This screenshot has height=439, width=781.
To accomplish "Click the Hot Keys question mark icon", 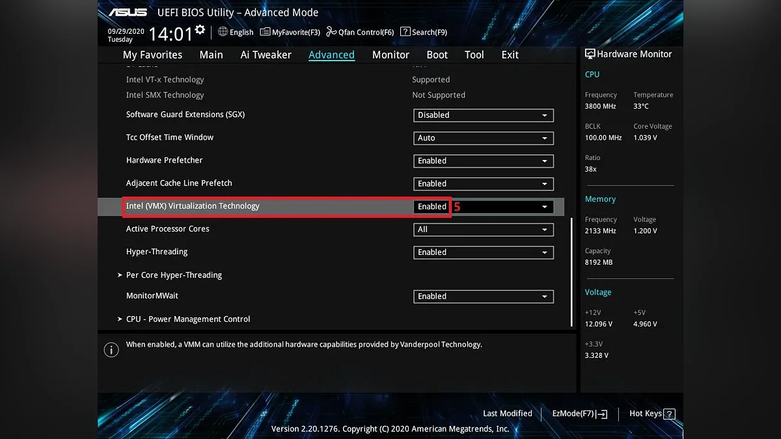I will pyautogui.click(x=669, y=414).
